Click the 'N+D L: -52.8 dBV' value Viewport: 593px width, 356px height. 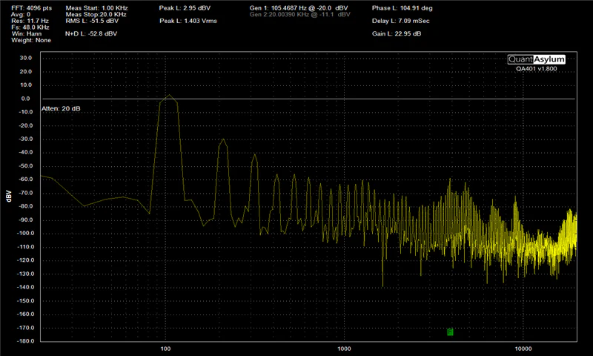pos(91,33)
